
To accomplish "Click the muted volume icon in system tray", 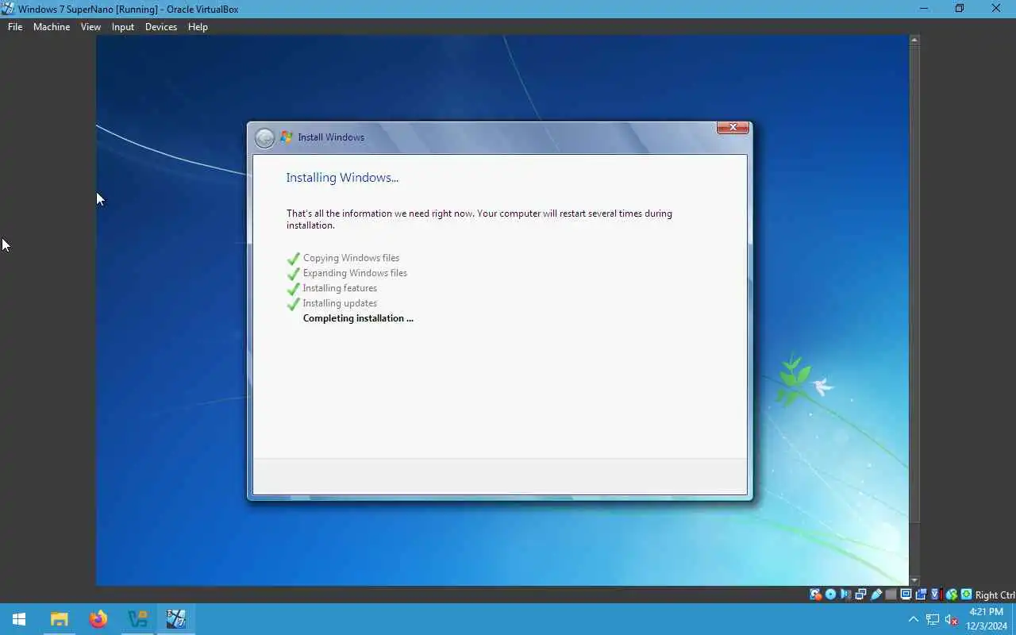I will click(x=952, y=619).
